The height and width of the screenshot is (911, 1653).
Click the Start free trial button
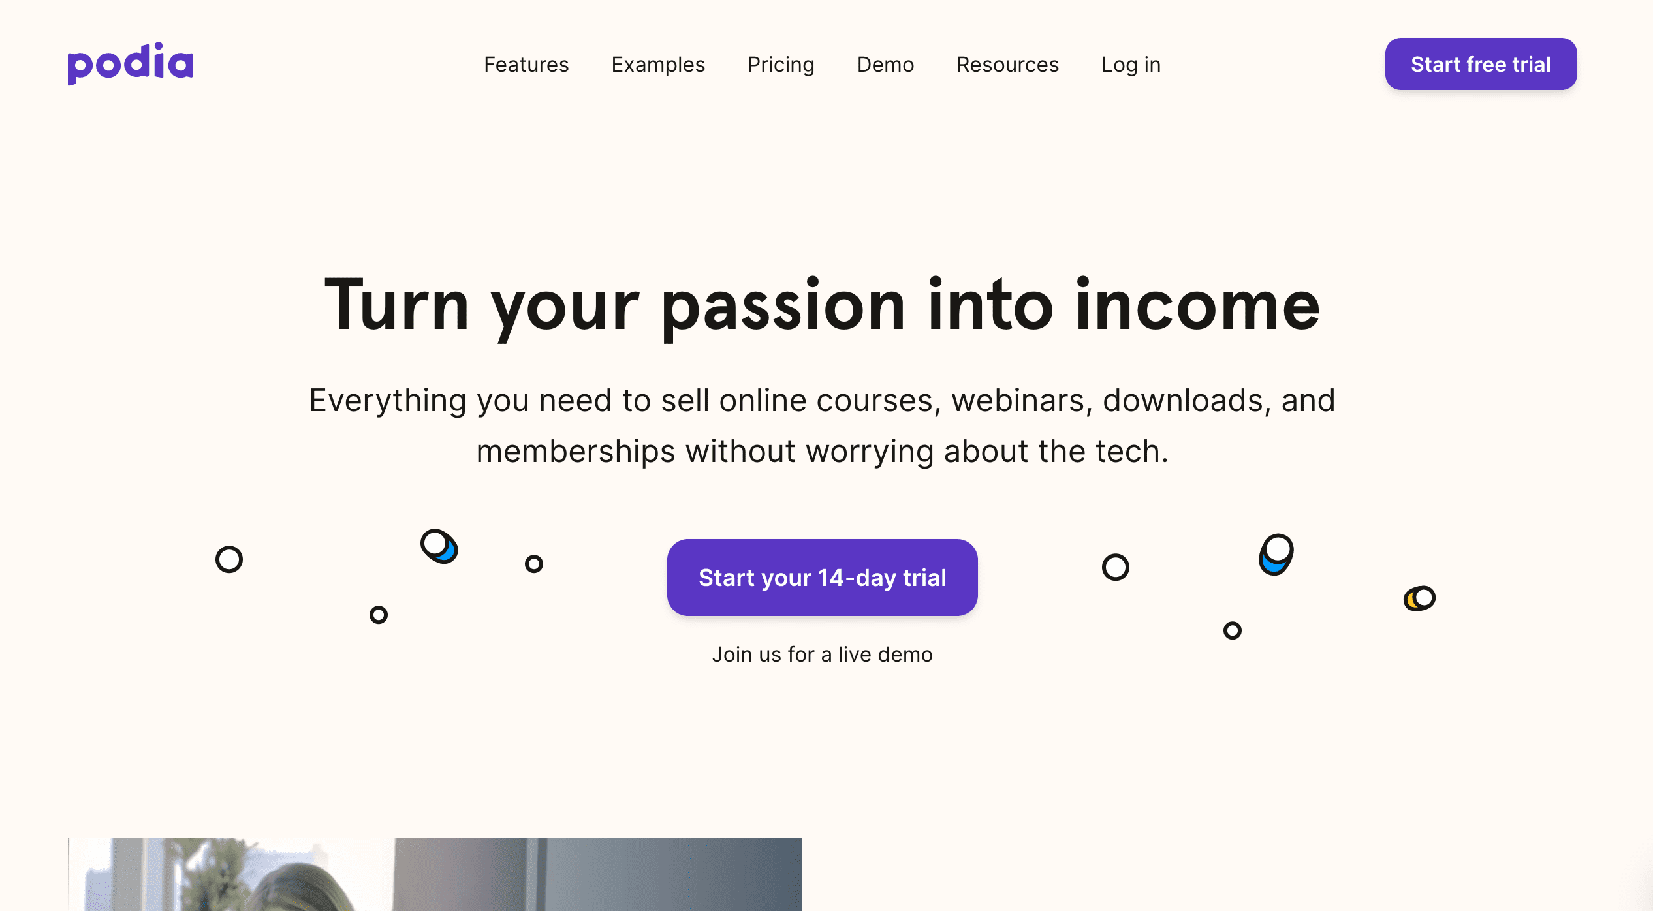(x=1481, y=64)
